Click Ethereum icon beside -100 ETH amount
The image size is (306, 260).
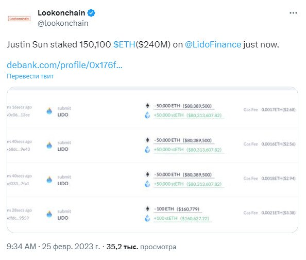tap(147, 209)
